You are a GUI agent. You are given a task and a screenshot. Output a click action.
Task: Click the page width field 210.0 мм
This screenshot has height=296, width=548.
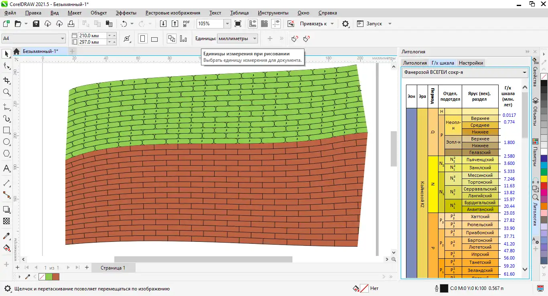[x=93, y=35]
